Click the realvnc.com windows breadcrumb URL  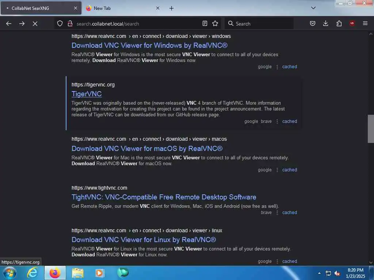pos(151,36)
